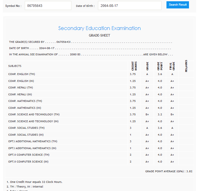Click the CREDIT HOURS column header
The image size is (204, 191).
[x=134, y=66]
